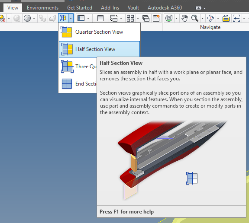Expand the light bulb icon's dropdown arrow

coord(9,18)
